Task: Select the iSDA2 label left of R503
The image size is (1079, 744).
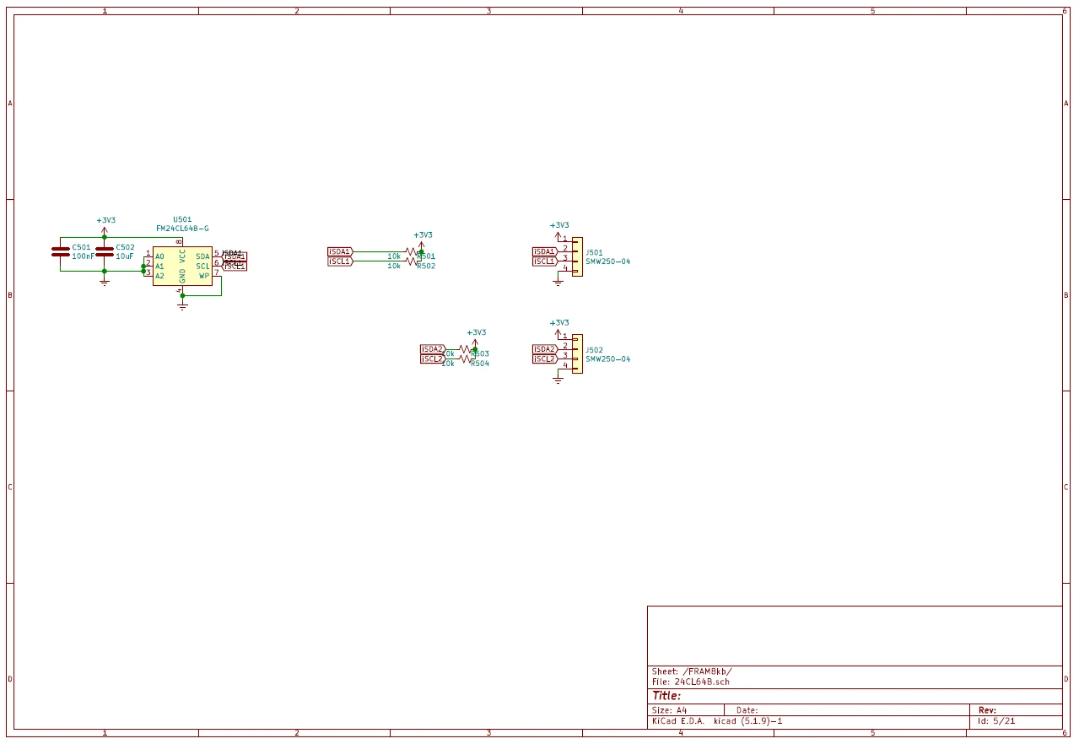Action: coord(432,349)
